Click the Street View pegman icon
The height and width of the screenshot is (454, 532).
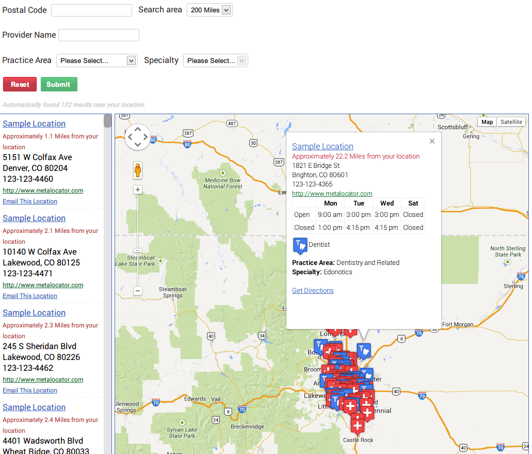pyautogui.click(x=138, y=170)
